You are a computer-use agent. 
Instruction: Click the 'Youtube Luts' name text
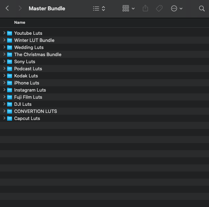[x=28, y=33]
